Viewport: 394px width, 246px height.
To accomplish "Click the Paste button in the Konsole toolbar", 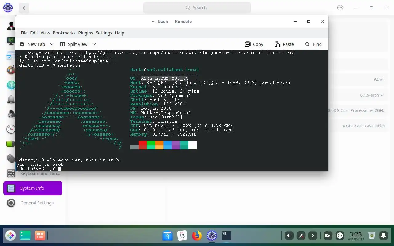I will (284, 44).
